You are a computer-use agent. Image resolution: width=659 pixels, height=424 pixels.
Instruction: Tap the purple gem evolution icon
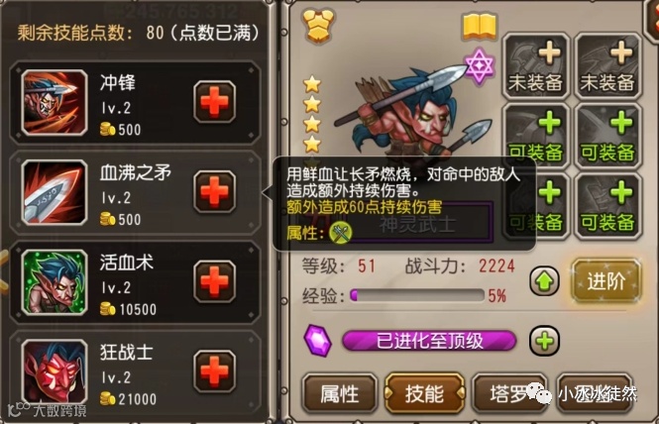pyautogui.click(x=317, y=341)
